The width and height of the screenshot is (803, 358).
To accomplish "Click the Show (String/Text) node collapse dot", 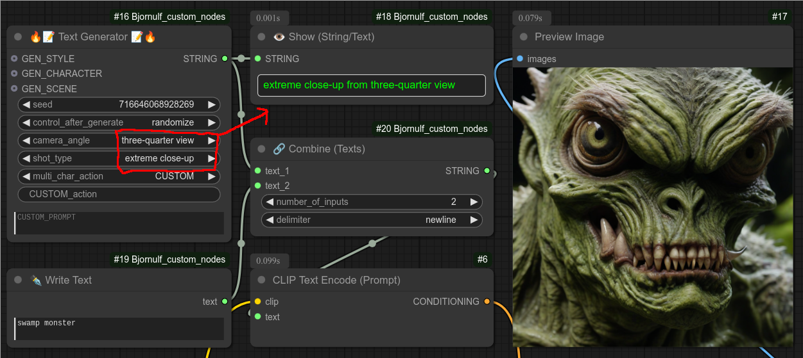I will pyautogui.click(x=261, y=37).
